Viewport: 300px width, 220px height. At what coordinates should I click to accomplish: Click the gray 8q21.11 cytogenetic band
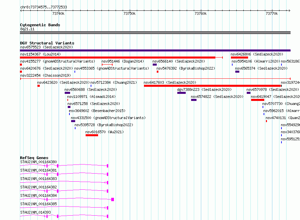(155, 33)
